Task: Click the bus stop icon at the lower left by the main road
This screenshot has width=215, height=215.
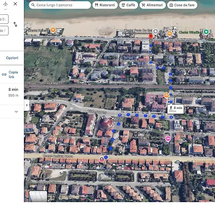Action: (x=46, y=150)
